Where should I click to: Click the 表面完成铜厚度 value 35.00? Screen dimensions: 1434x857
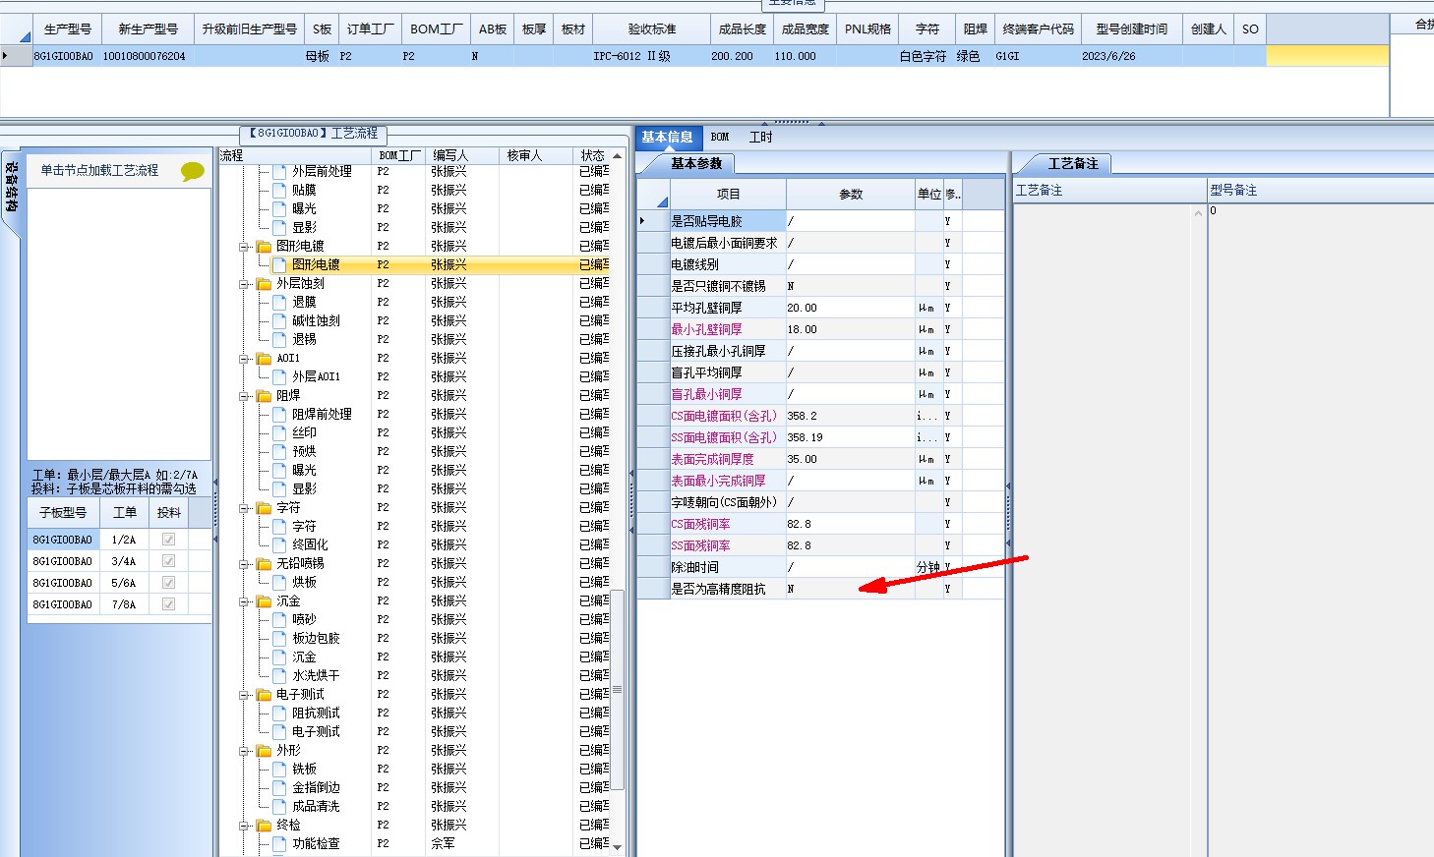tap(850, 460)
